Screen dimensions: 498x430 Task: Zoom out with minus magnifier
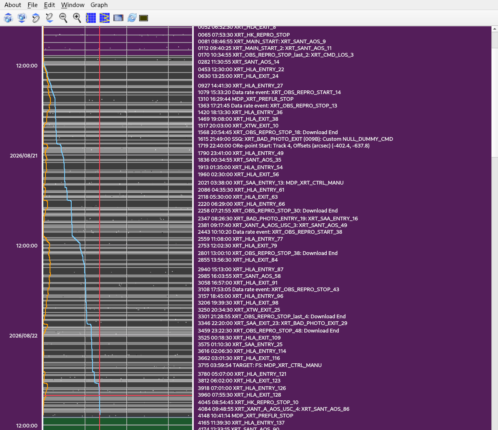click(63, 18)
